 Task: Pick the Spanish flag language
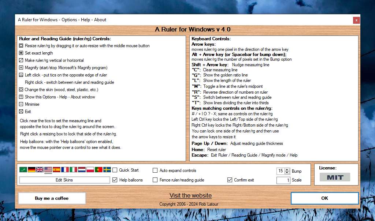[x=56, y=170]
